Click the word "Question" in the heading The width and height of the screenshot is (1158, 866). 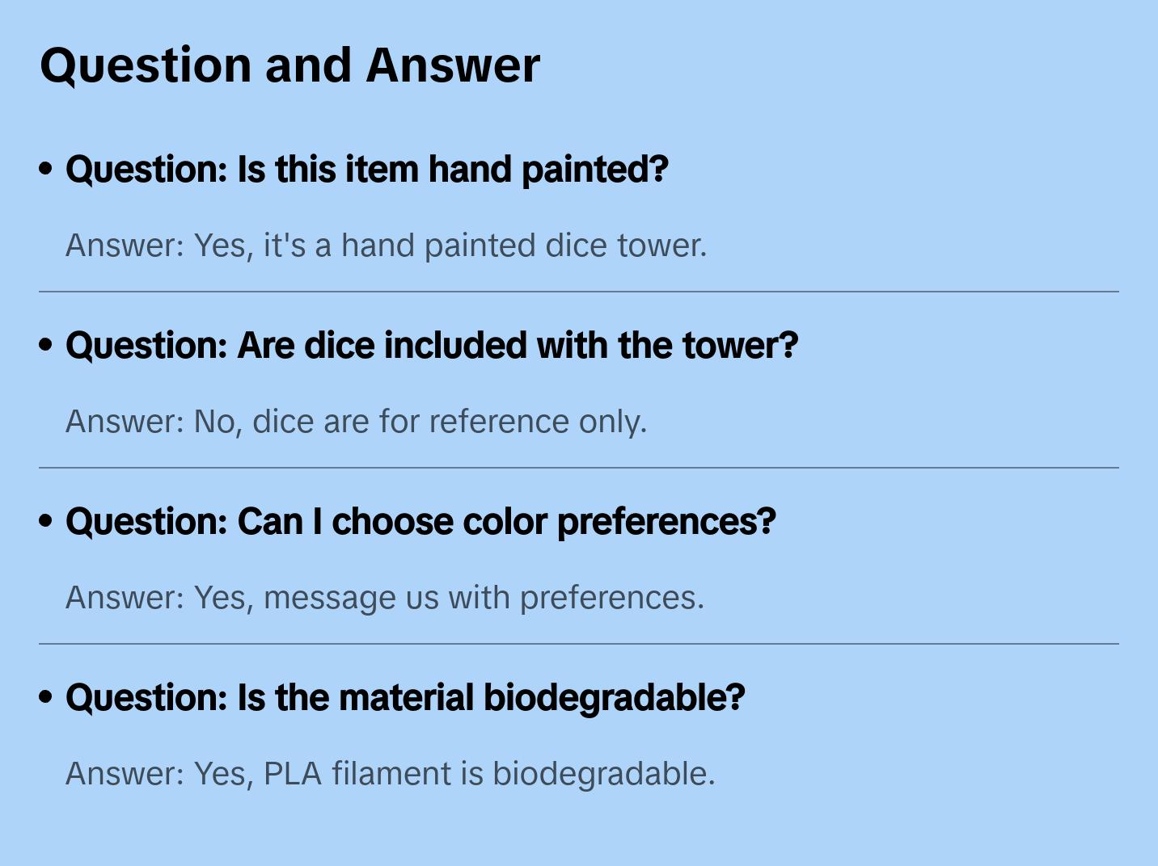(146, 65)
